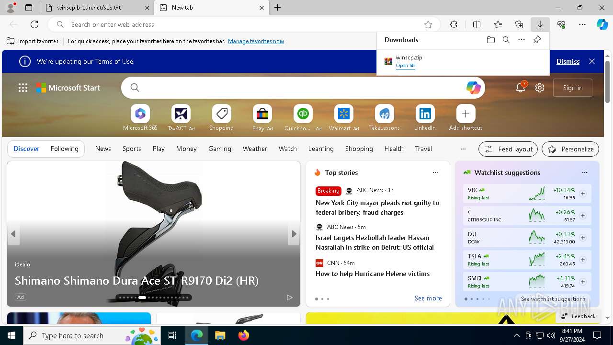Open Edge Settings and more menu
The height and width of the screenshot is (345, 613).
pos(582,24)
